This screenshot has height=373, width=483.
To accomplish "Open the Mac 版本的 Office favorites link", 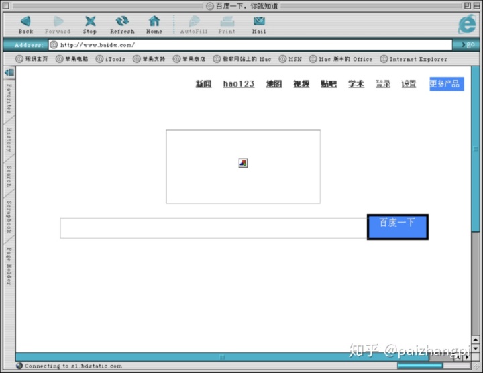I will [341, 59].
